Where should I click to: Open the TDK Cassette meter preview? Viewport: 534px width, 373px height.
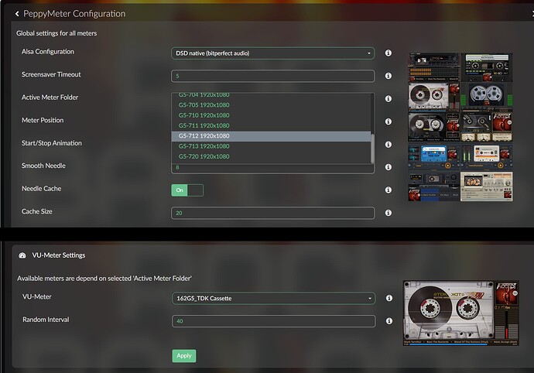(460, 313)
